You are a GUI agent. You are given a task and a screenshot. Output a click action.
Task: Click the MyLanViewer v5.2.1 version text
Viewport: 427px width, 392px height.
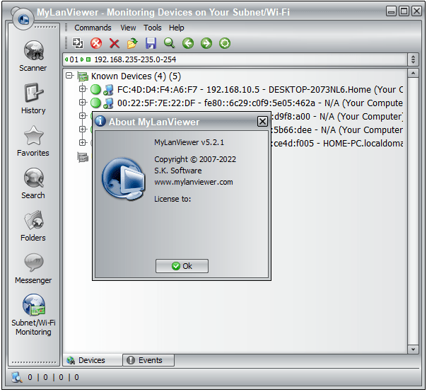[x=189, y=142]
